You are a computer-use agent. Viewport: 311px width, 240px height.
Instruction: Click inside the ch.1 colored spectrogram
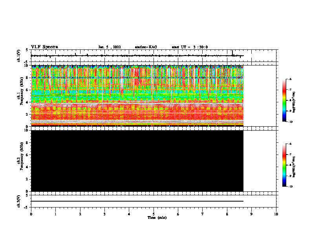pos(137,96)
